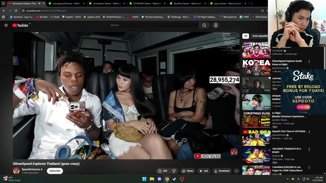Start voice search with the microphone
Image resolution: width=326 pixels, height=183 pixels.
216,25
